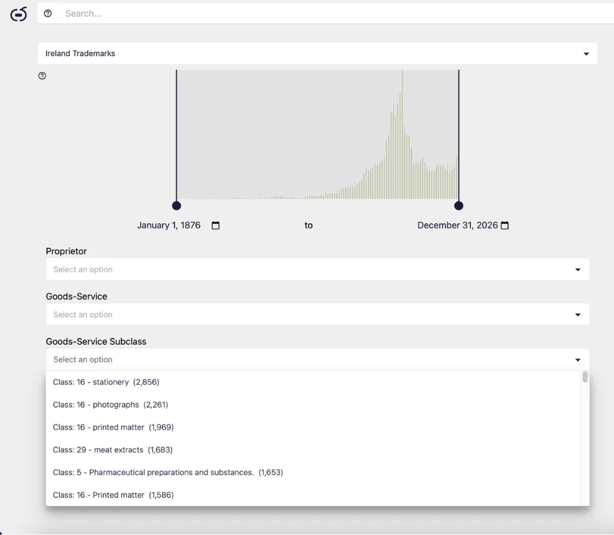Open the search help question-mark icon
This screenshot has width=614, height=535.
click(x=48, y=13)
